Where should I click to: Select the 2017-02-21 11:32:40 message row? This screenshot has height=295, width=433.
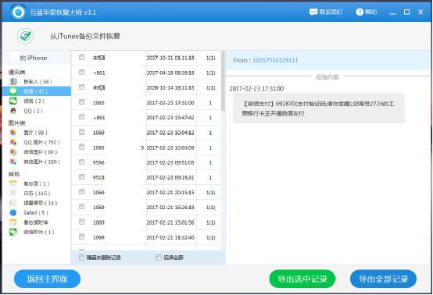tap(147, 237)
